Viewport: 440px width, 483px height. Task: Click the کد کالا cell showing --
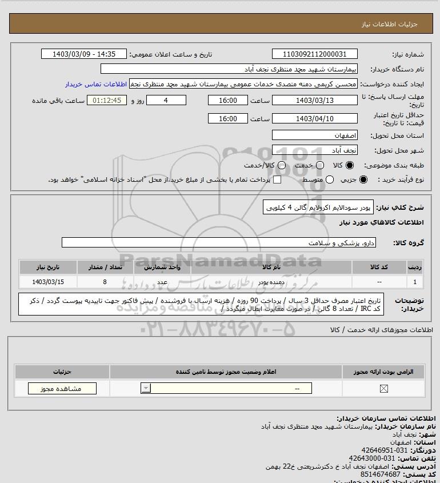coord(379,282)
